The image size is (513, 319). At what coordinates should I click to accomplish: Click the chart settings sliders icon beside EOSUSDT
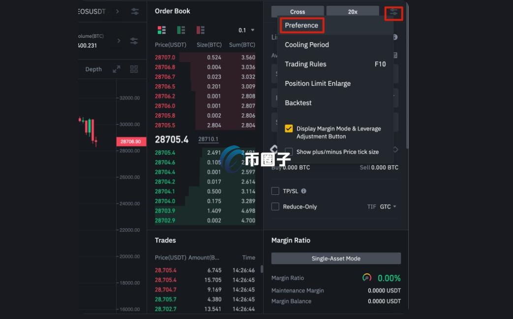[x=134, y=11]
